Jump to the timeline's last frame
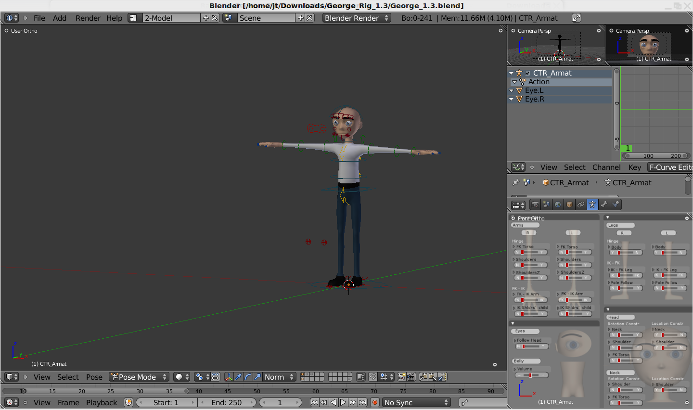Screen dimensions: 693x410 pyautogui.click(x=363, y=402)
